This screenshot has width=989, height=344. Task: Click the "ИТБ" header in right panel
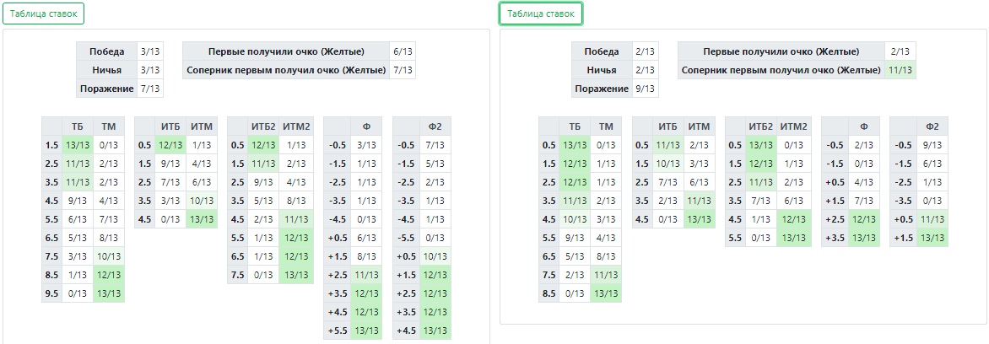[667, 126]
